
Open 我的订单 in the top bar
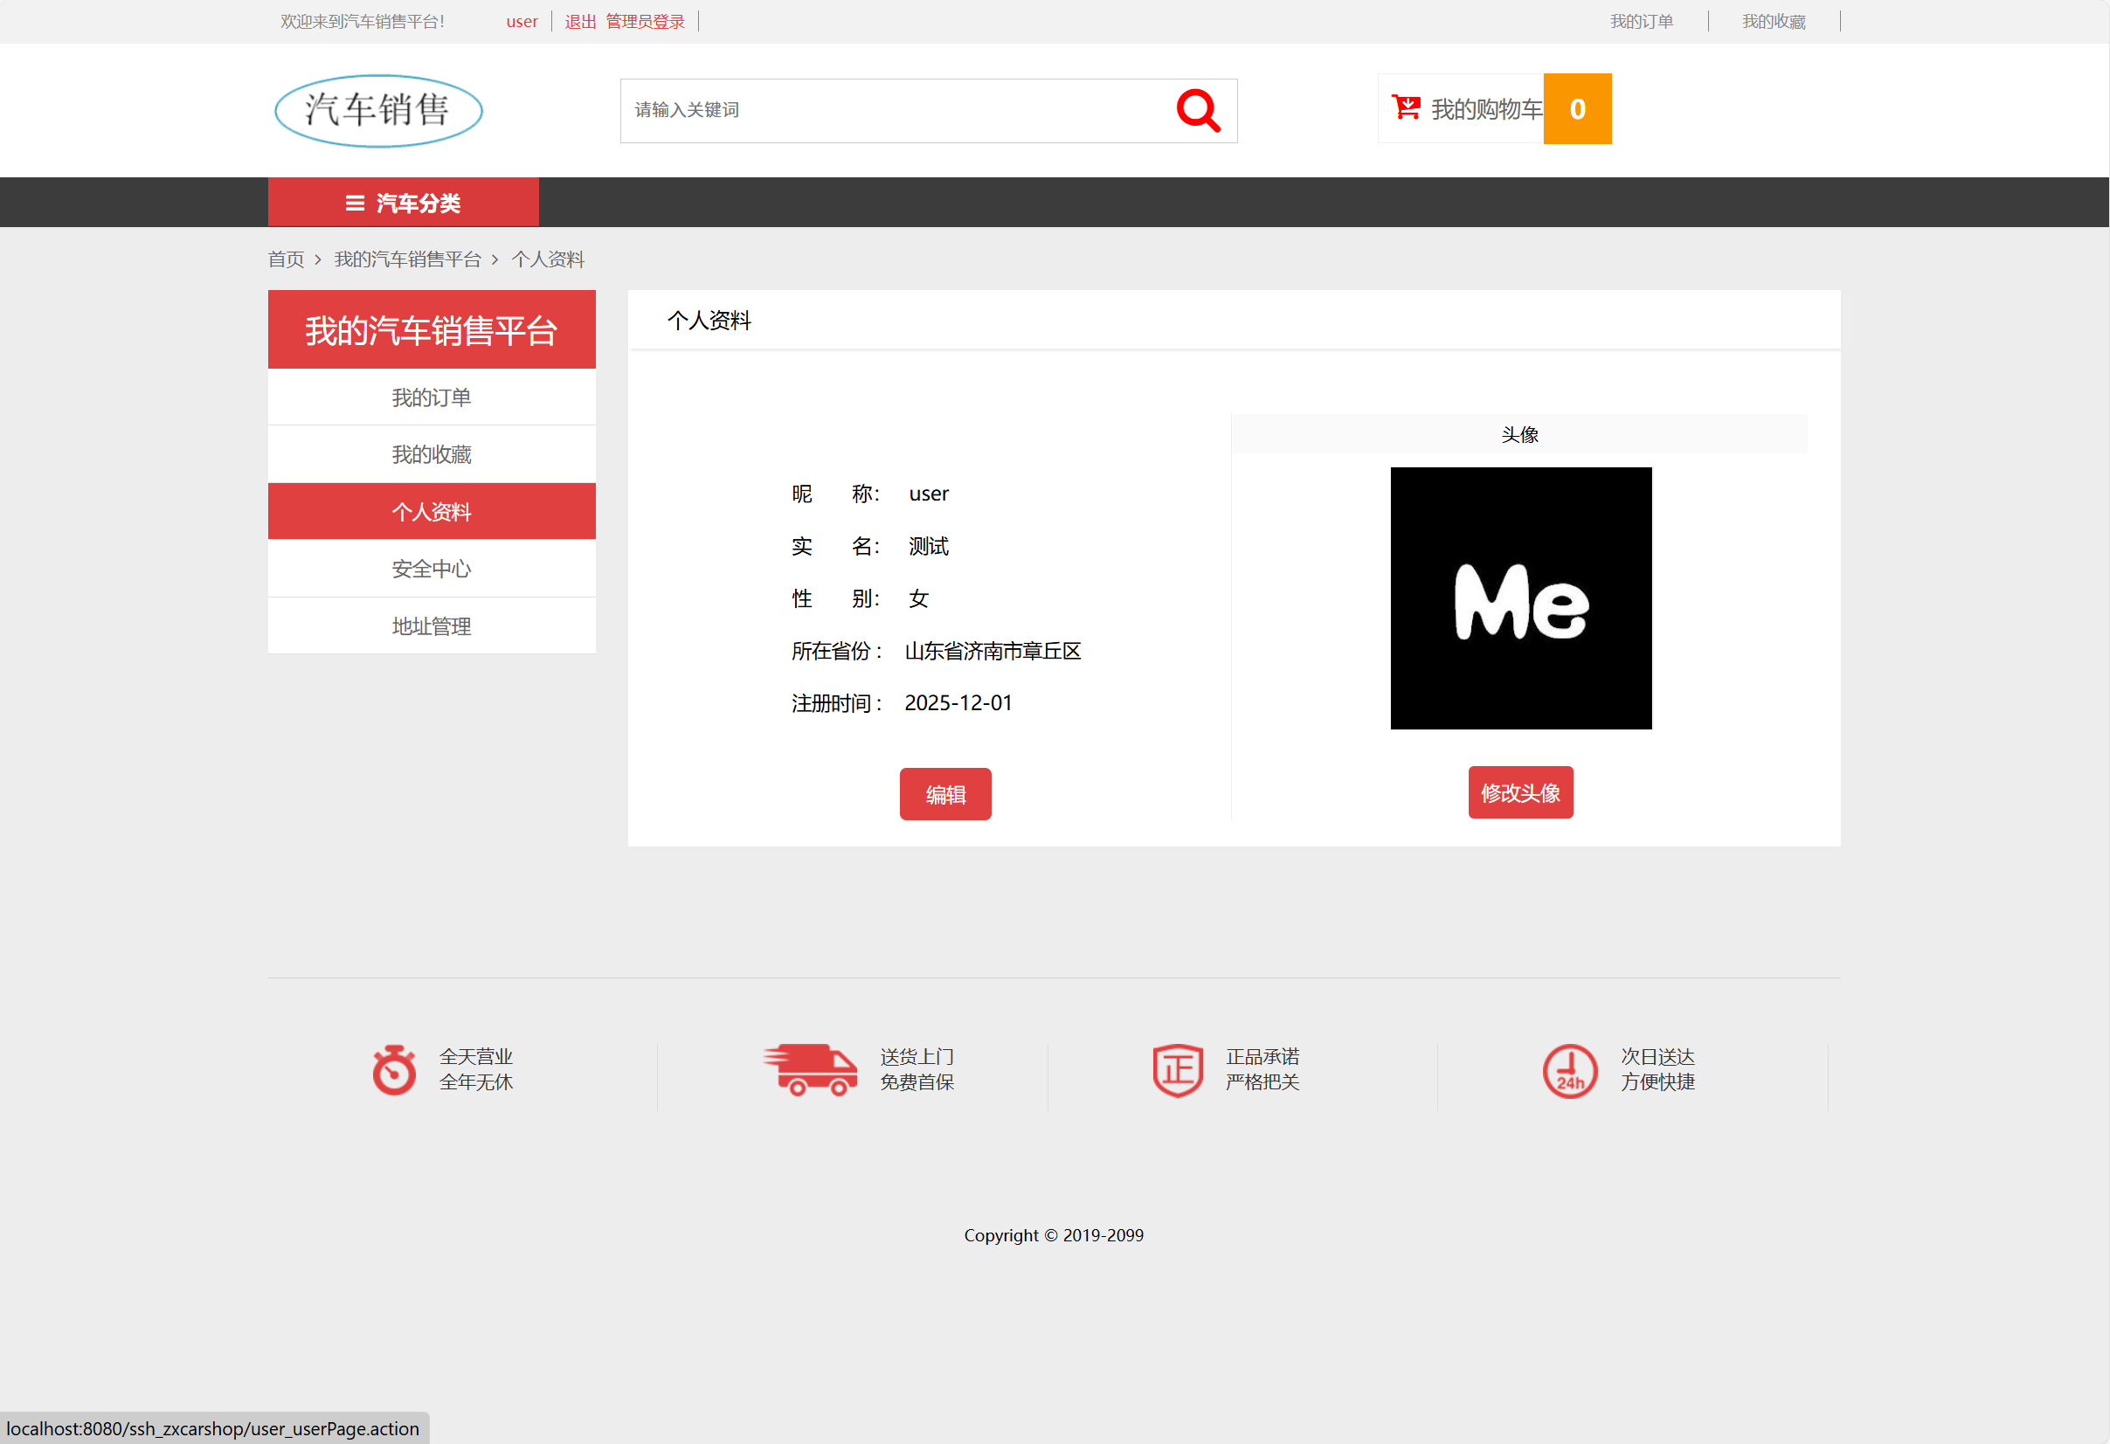coord(1642,21)
